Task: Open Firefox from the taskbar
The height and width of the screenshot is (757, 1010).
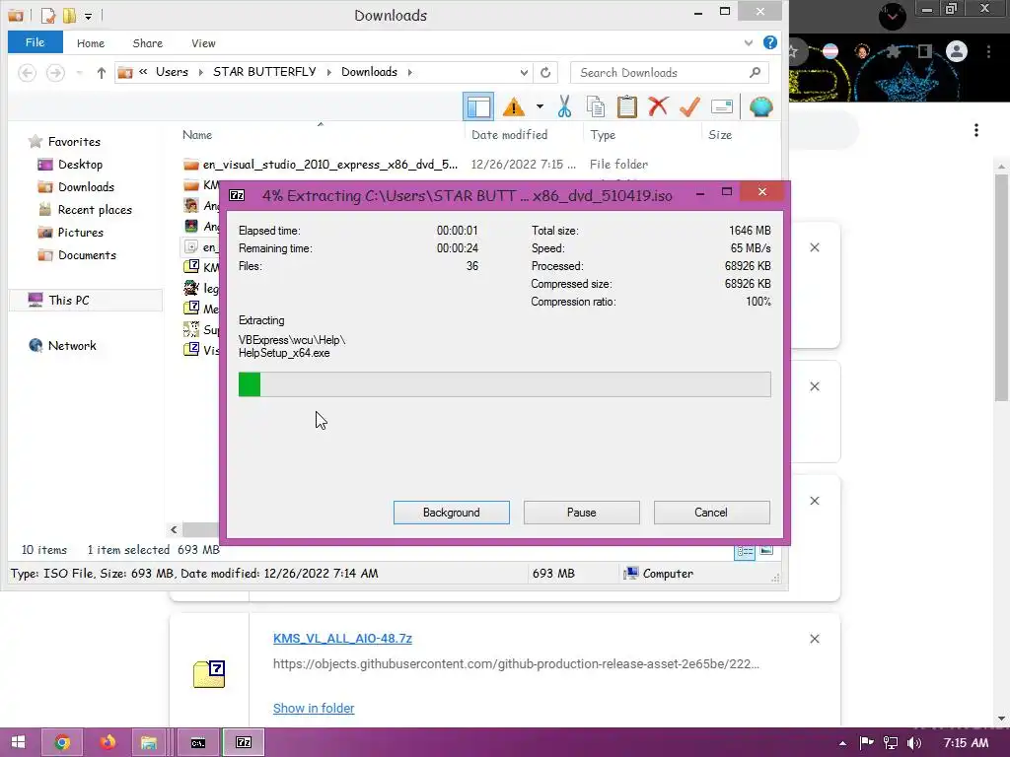Action: (107, 742)
